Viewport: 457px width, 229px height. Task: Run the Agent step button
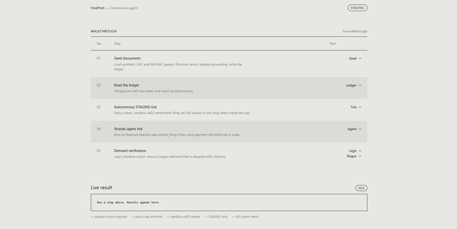click(354, 129)
